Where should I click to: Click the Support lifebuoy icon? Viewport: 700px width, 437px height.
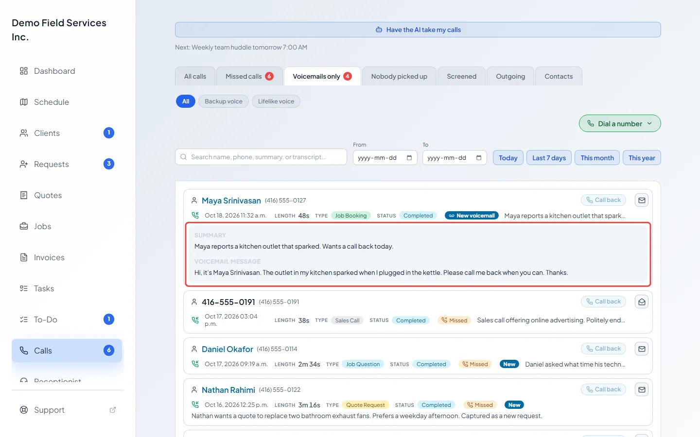click(24, 410)
